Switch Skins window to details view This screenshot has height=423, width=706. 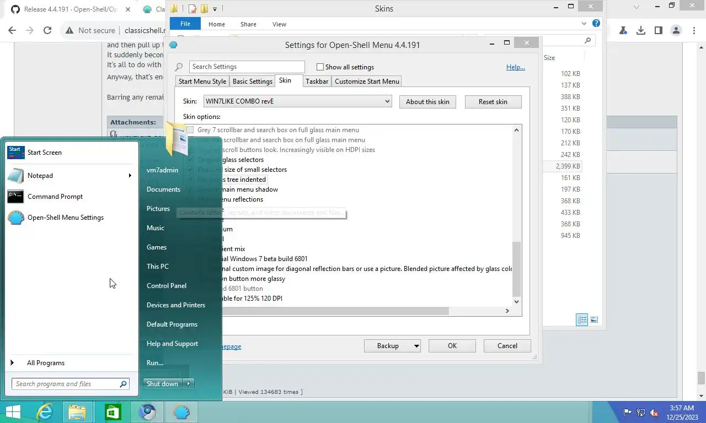582,319
